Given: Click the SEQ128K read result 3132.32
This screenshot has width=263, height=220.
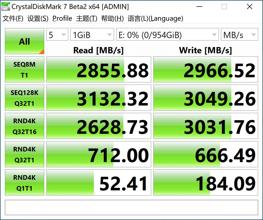Looking at the screenshot, I should click(x=99, y=98).
